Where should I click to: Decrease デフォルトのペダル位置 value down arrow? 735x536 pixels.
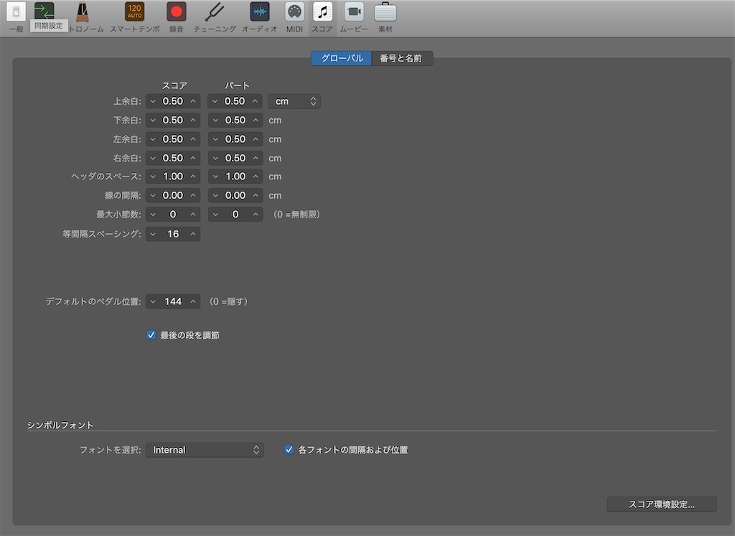coord(153,302)
